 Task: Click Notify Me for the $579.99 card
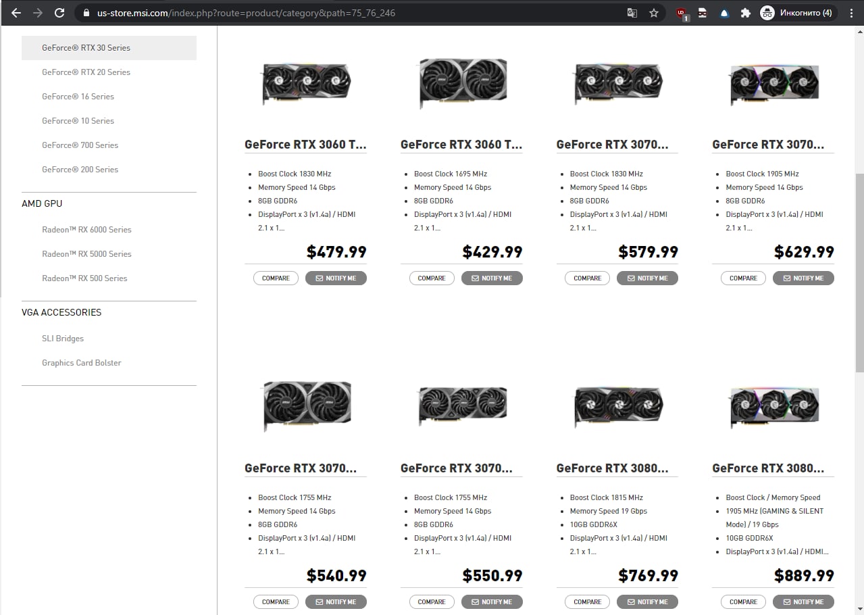647,278
